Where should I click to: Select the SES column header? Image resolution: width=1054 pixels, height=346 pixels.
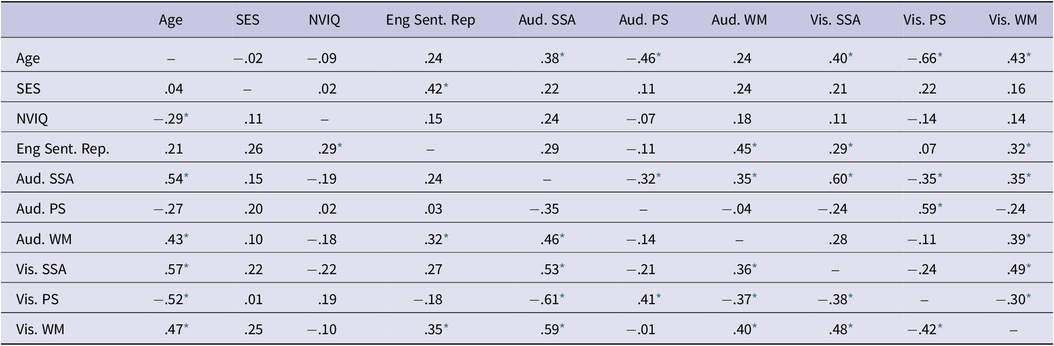248,20
